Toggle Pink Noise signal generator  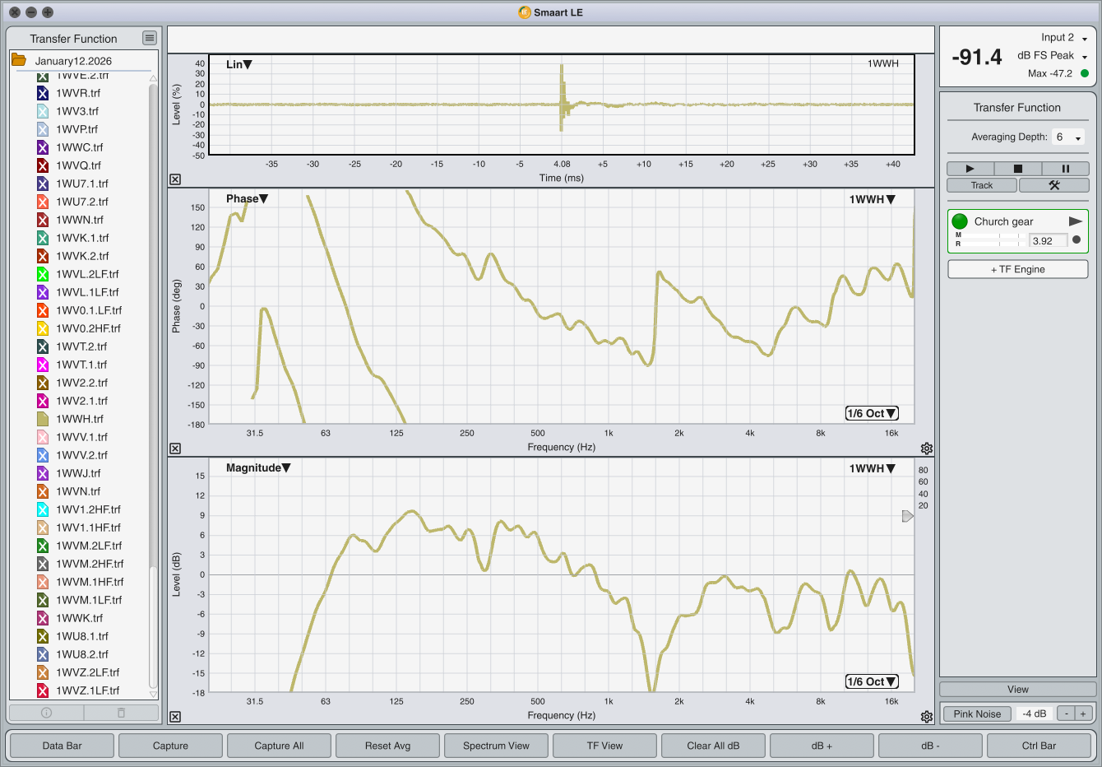pyautogui.click(x=977, y=714)
